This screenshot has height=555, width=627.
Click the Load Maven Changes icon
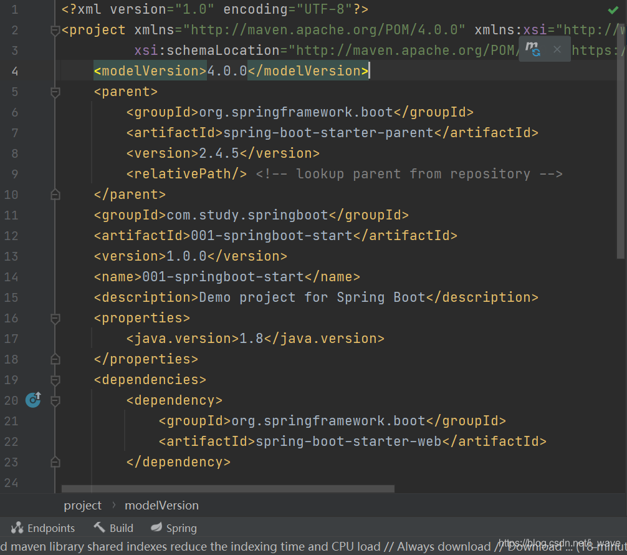click(x=533, y=49)
